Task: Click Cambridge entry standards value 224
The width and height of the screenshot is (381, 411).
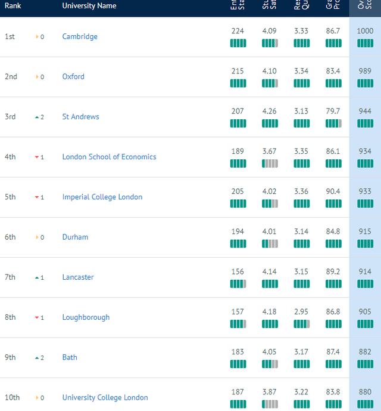Action: click(238, 31)
